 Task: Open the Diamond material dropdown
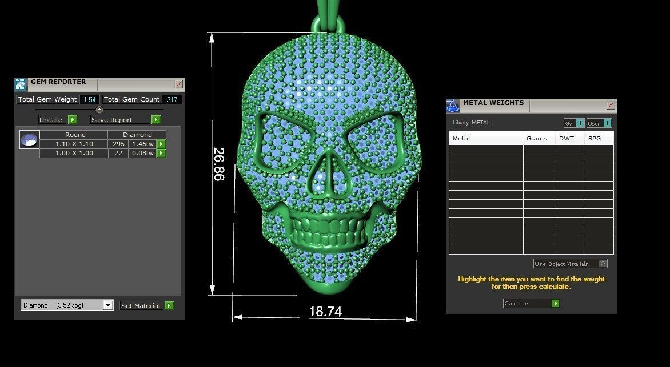point(109,305)
